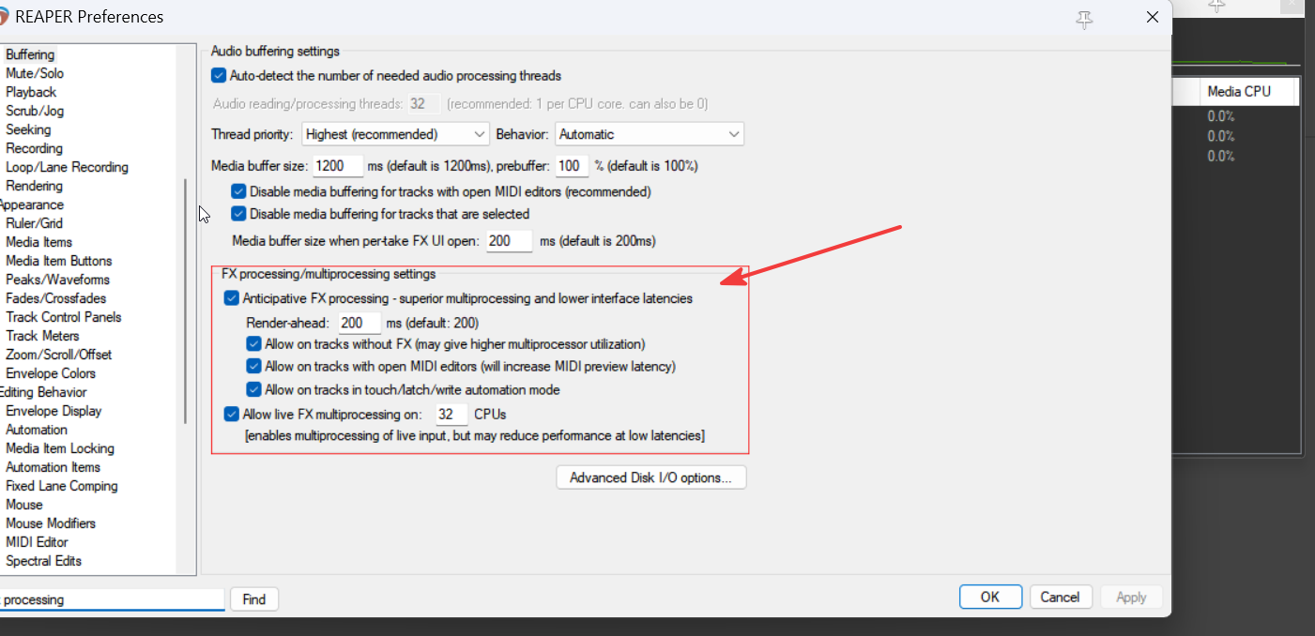Toggle allow on tracks with open MIDI editors

coord(253,366)
